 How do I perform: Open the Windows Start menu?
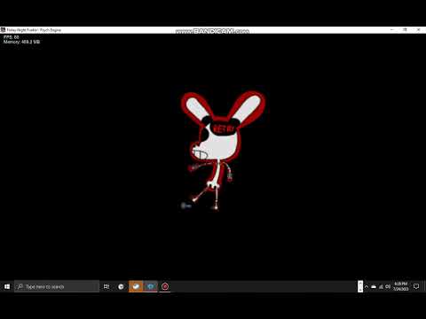[7, 286]
